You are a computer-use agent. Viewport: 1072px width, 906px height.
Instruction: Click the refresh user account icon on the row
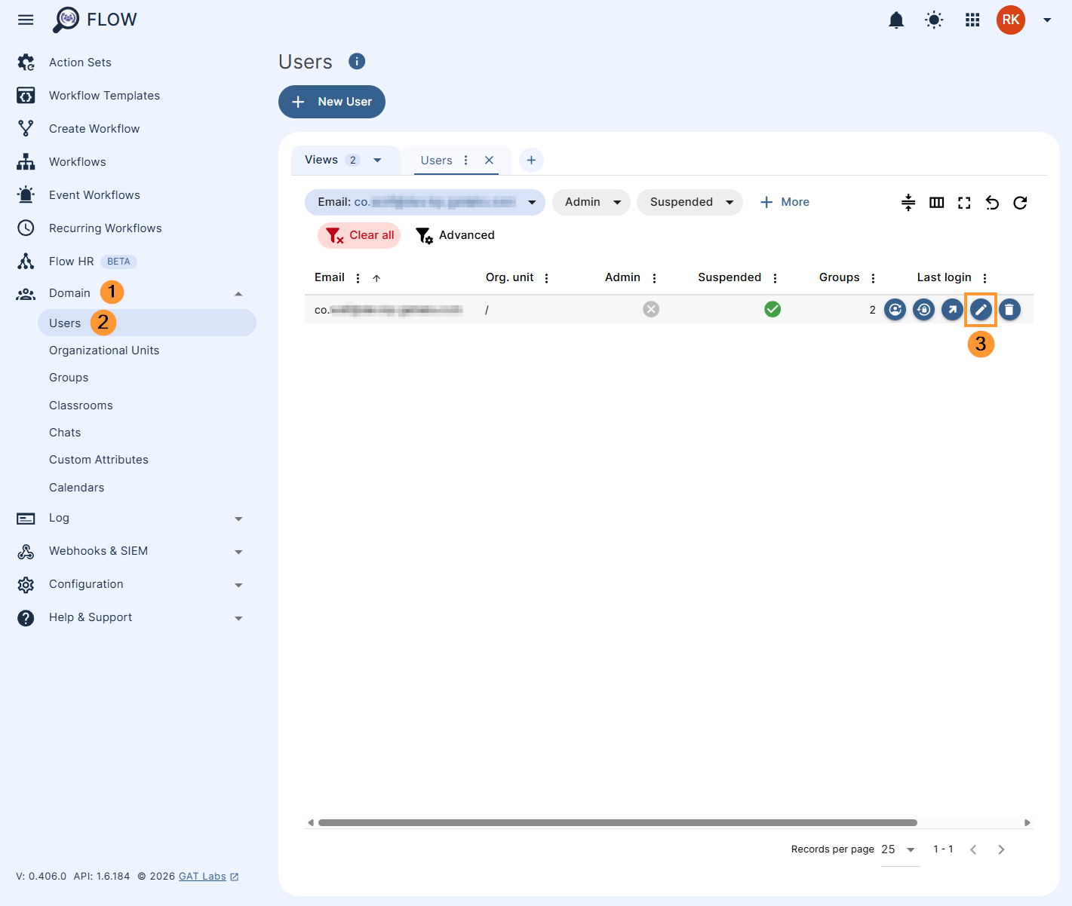(x=895, y=309)
